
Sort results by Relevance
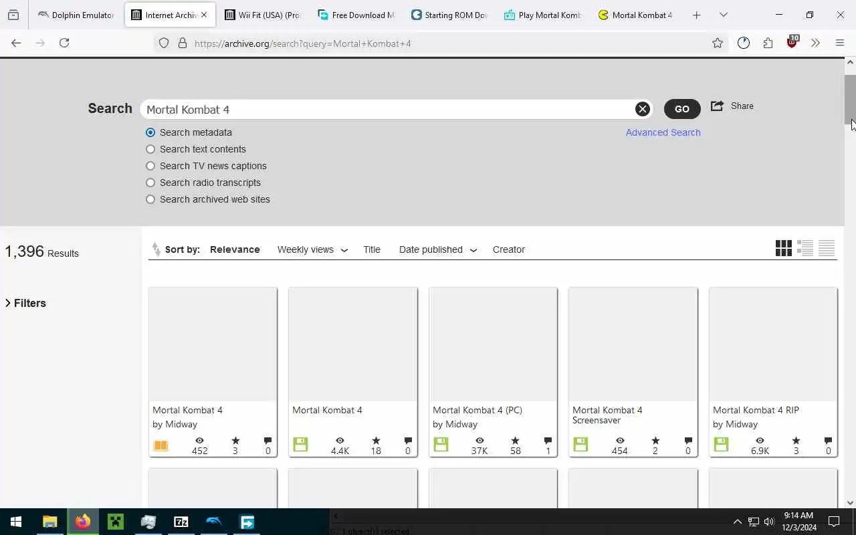coord(235,249)
